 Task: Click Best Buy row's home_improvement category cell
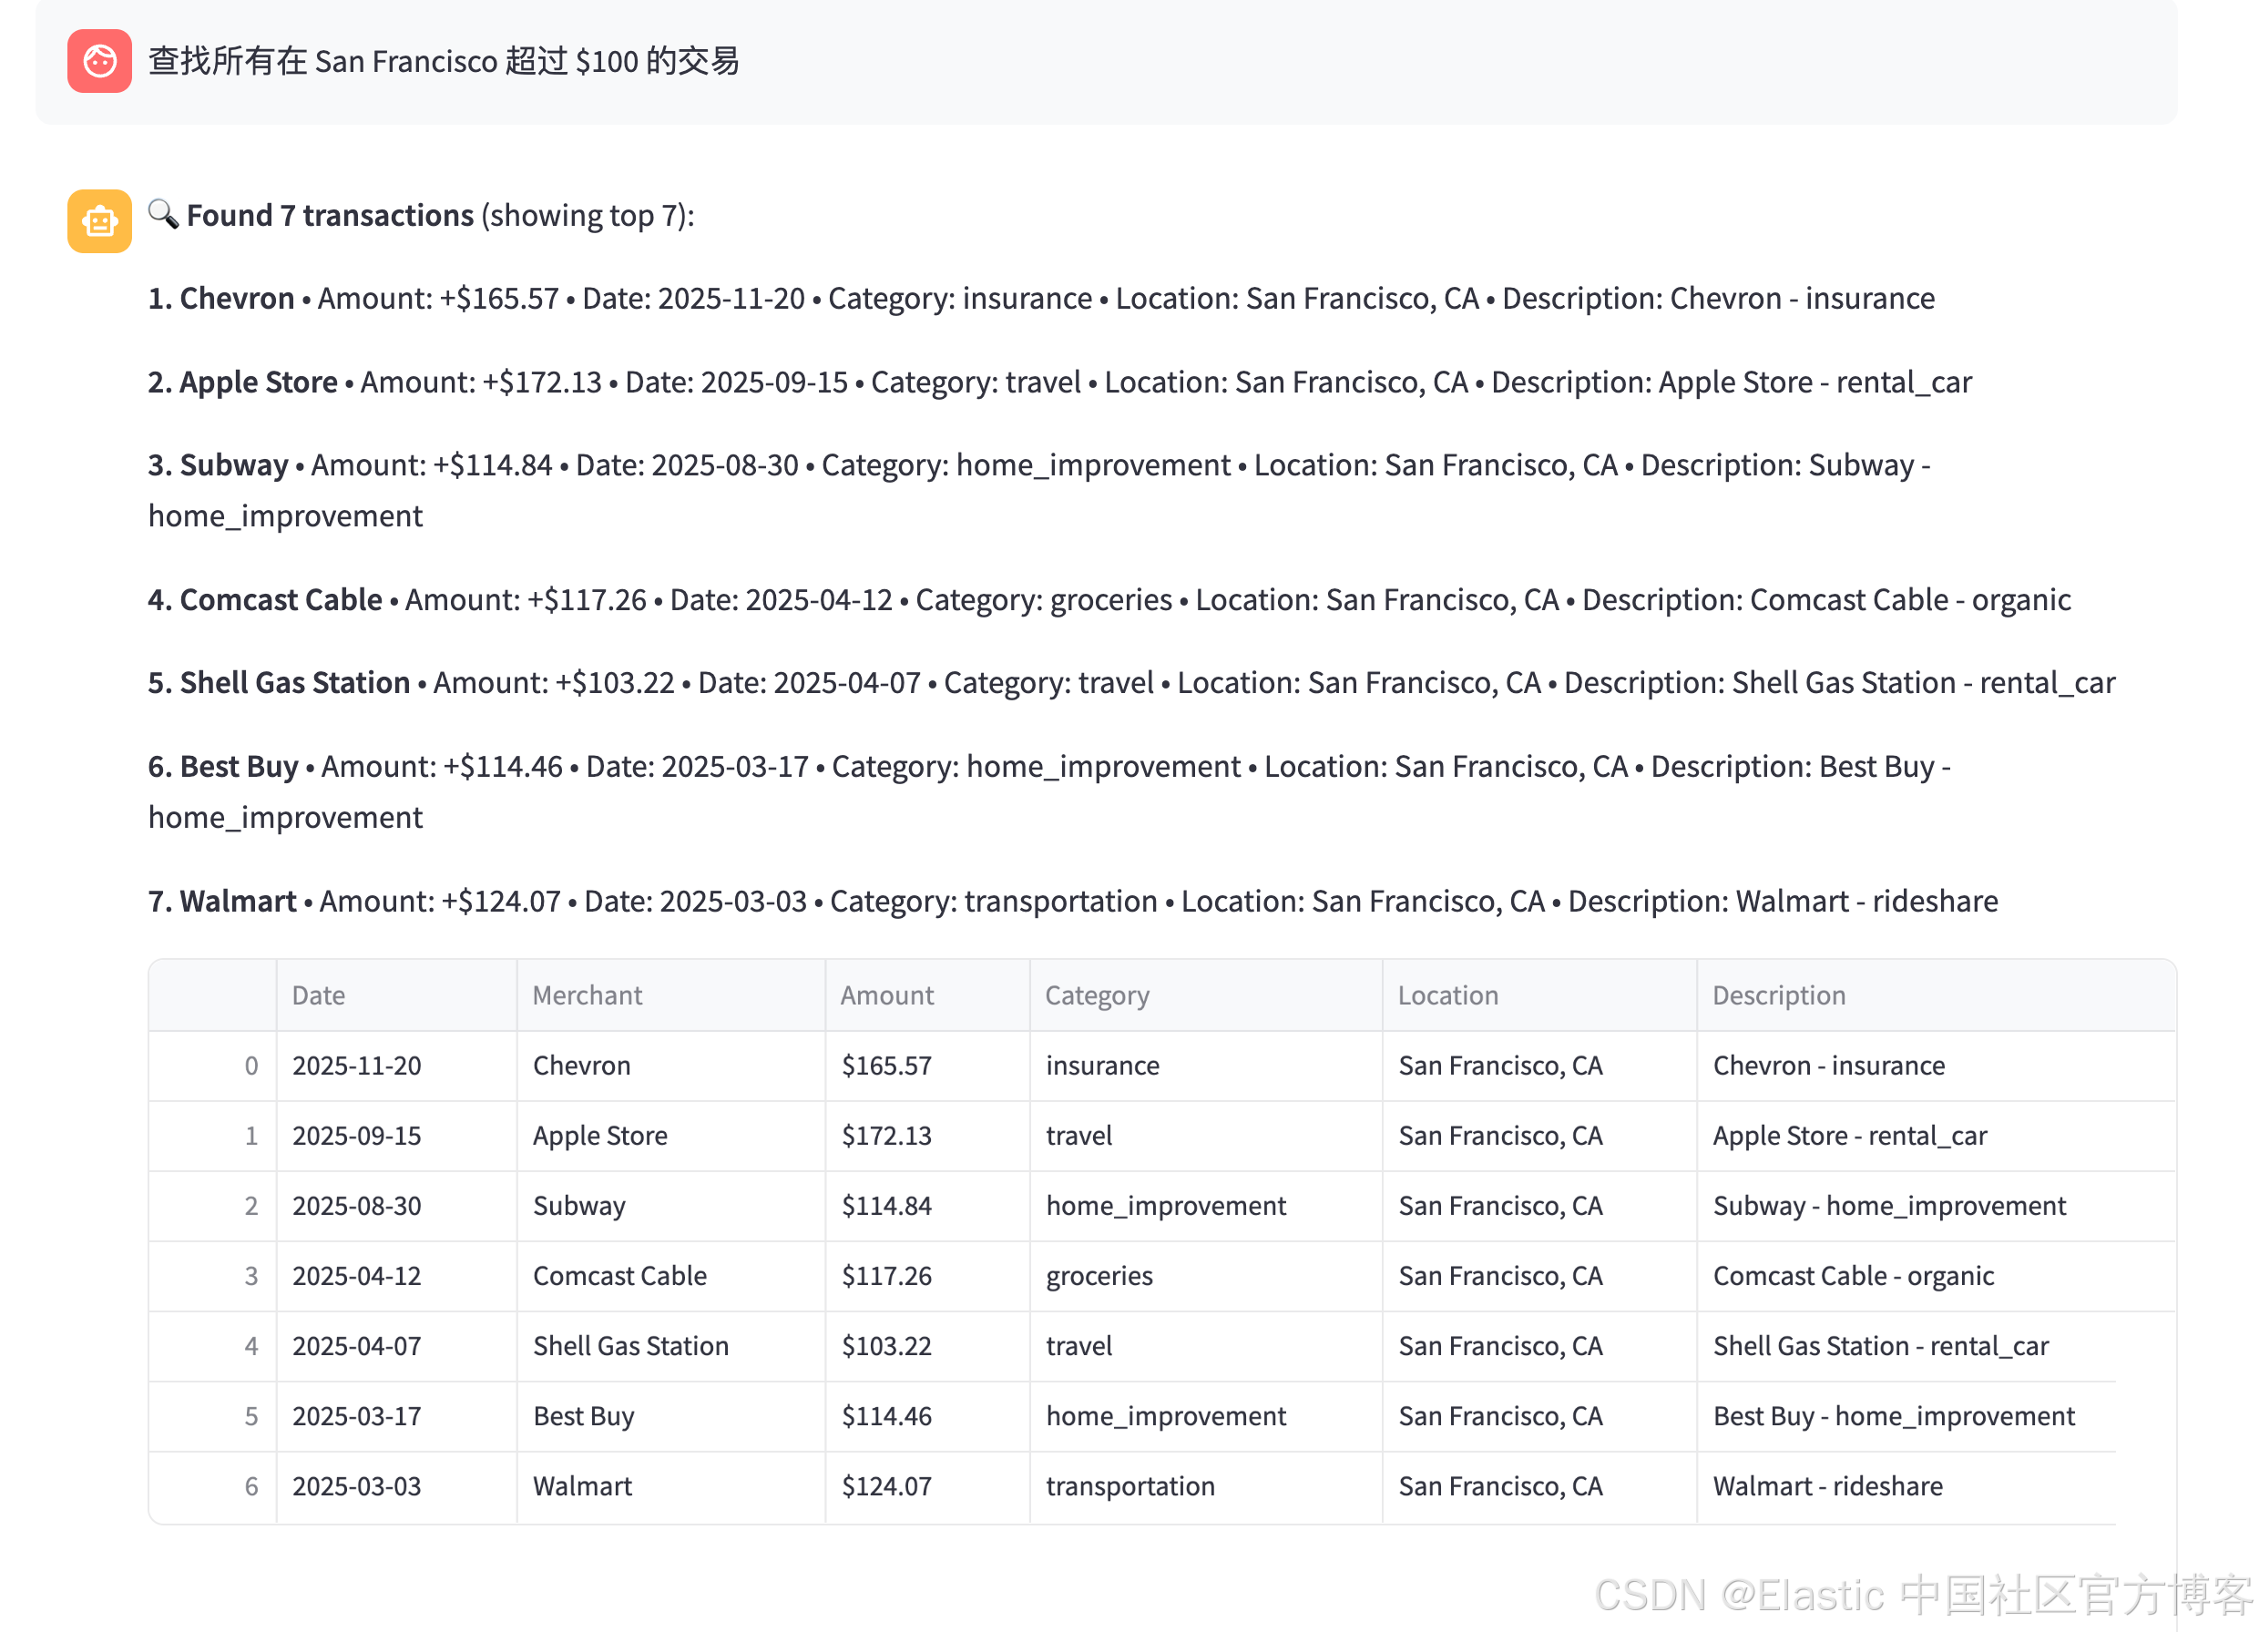(1206, 1417)
